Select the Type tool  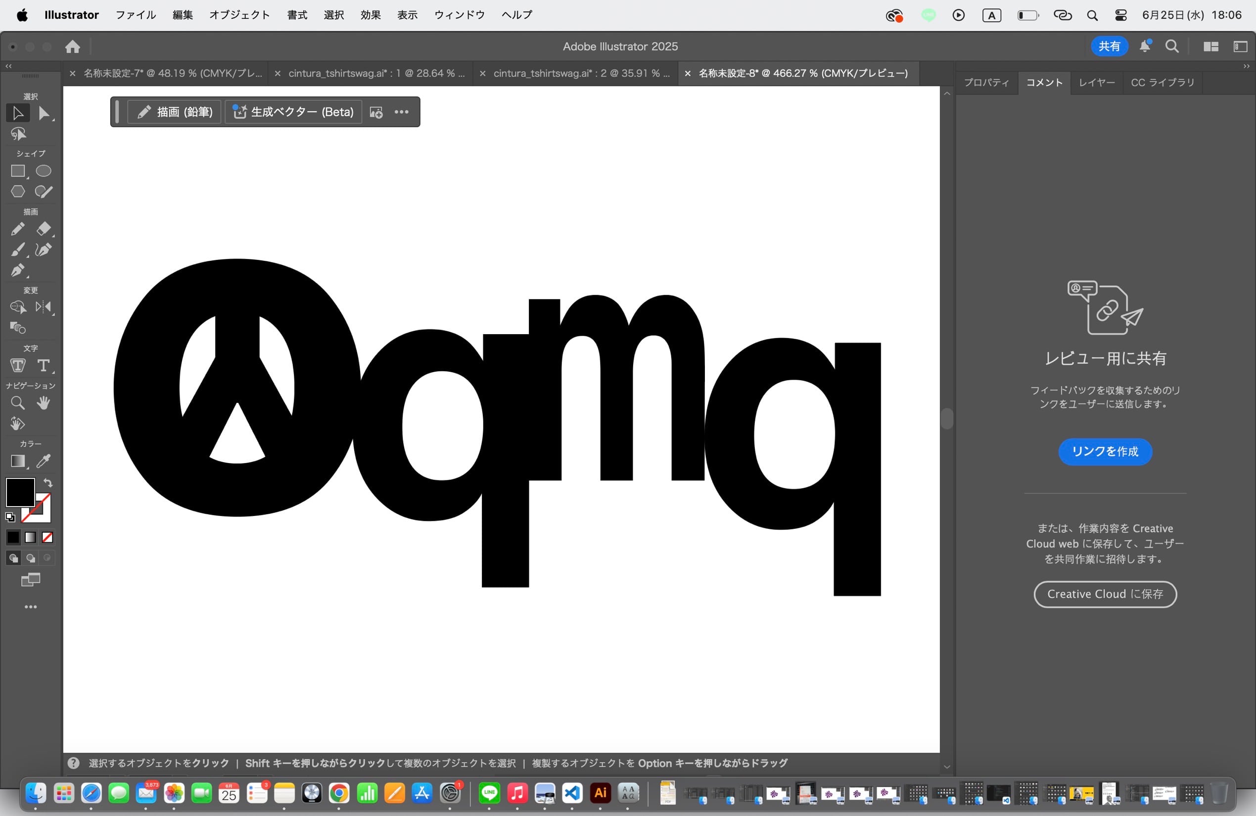click(43, 365)
